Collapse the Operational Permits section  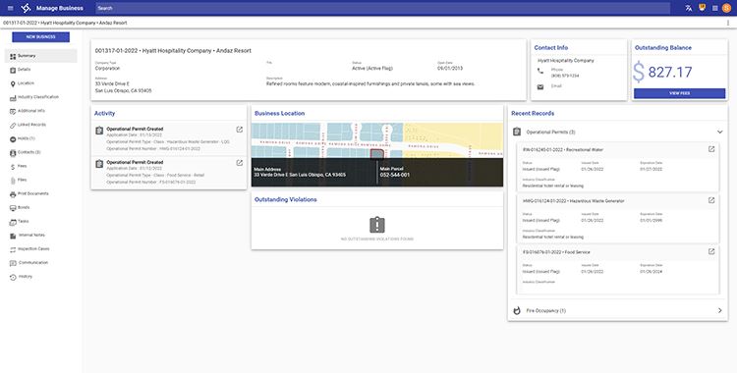coord(719,132)
